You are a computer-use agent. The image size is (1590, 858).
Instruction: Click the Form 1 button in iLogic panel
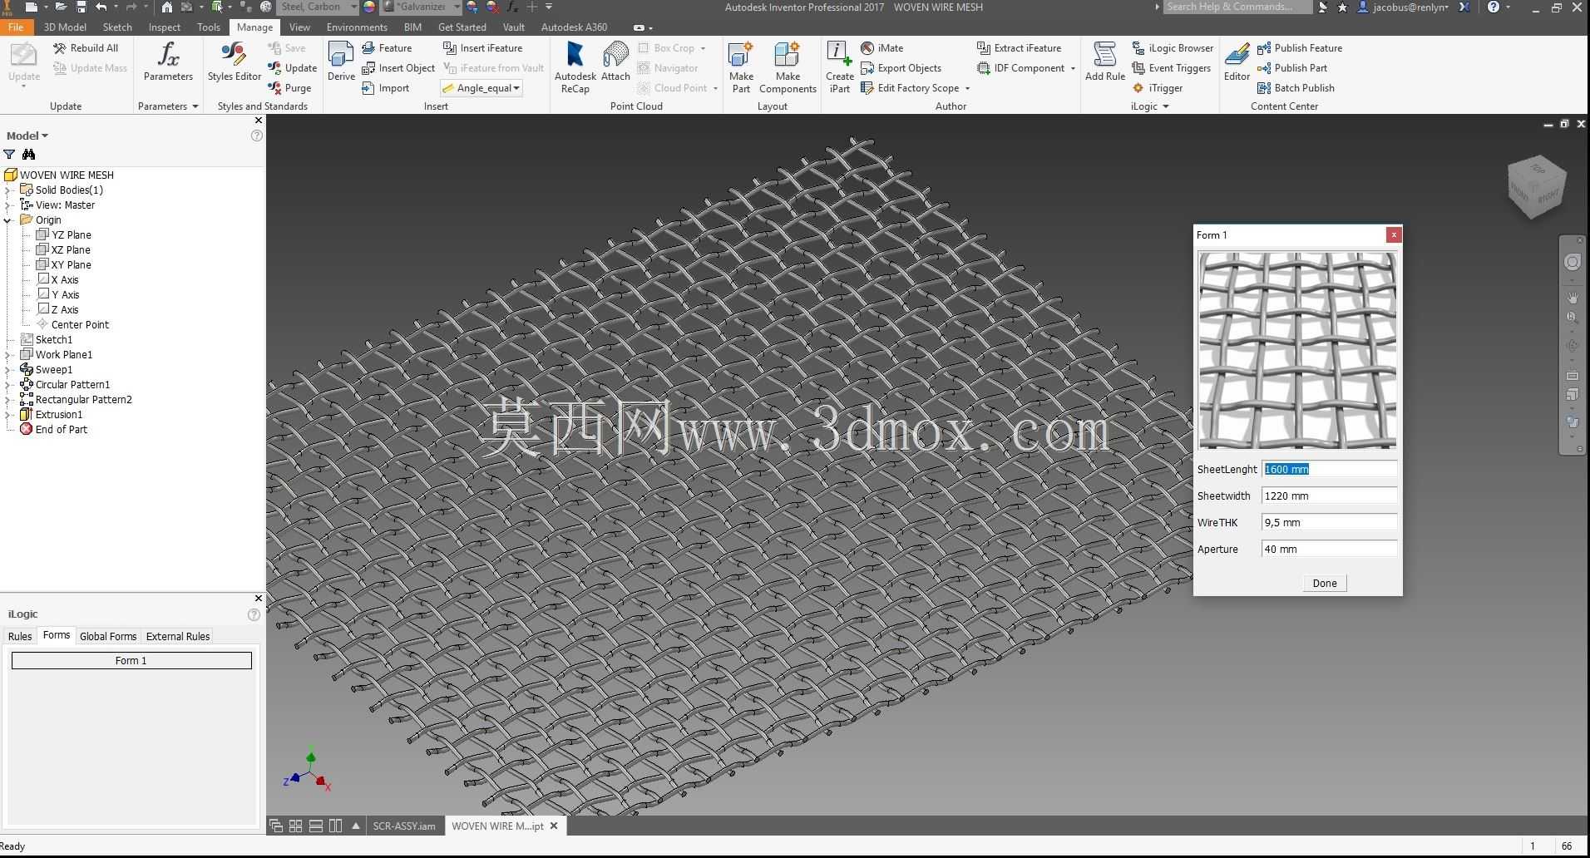[x=131, y=661]
